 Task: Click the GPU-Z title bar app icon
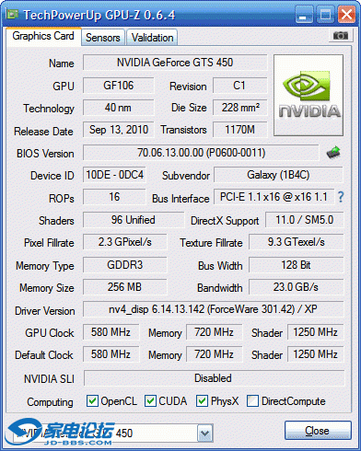coord(12,14)
